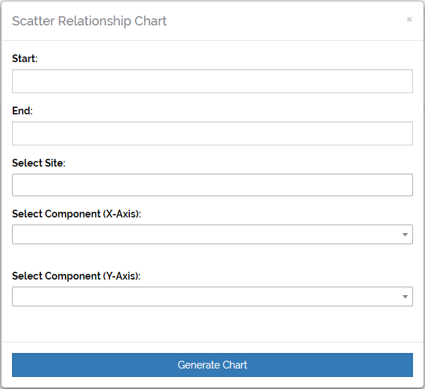Click the Scatter Relationship Chart title
Viewport: 425px width, 389px height.
pyautogui.click(x=90, y=20)
